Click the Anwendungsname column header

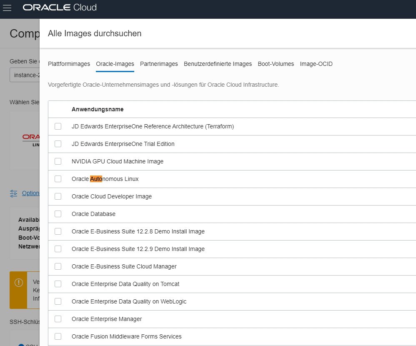pos(98,109)
